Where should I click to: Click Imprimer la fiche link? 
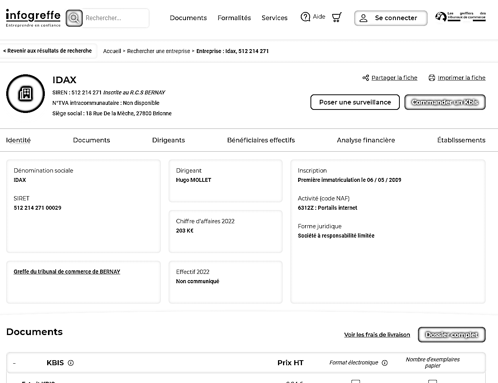click(461, 78)
